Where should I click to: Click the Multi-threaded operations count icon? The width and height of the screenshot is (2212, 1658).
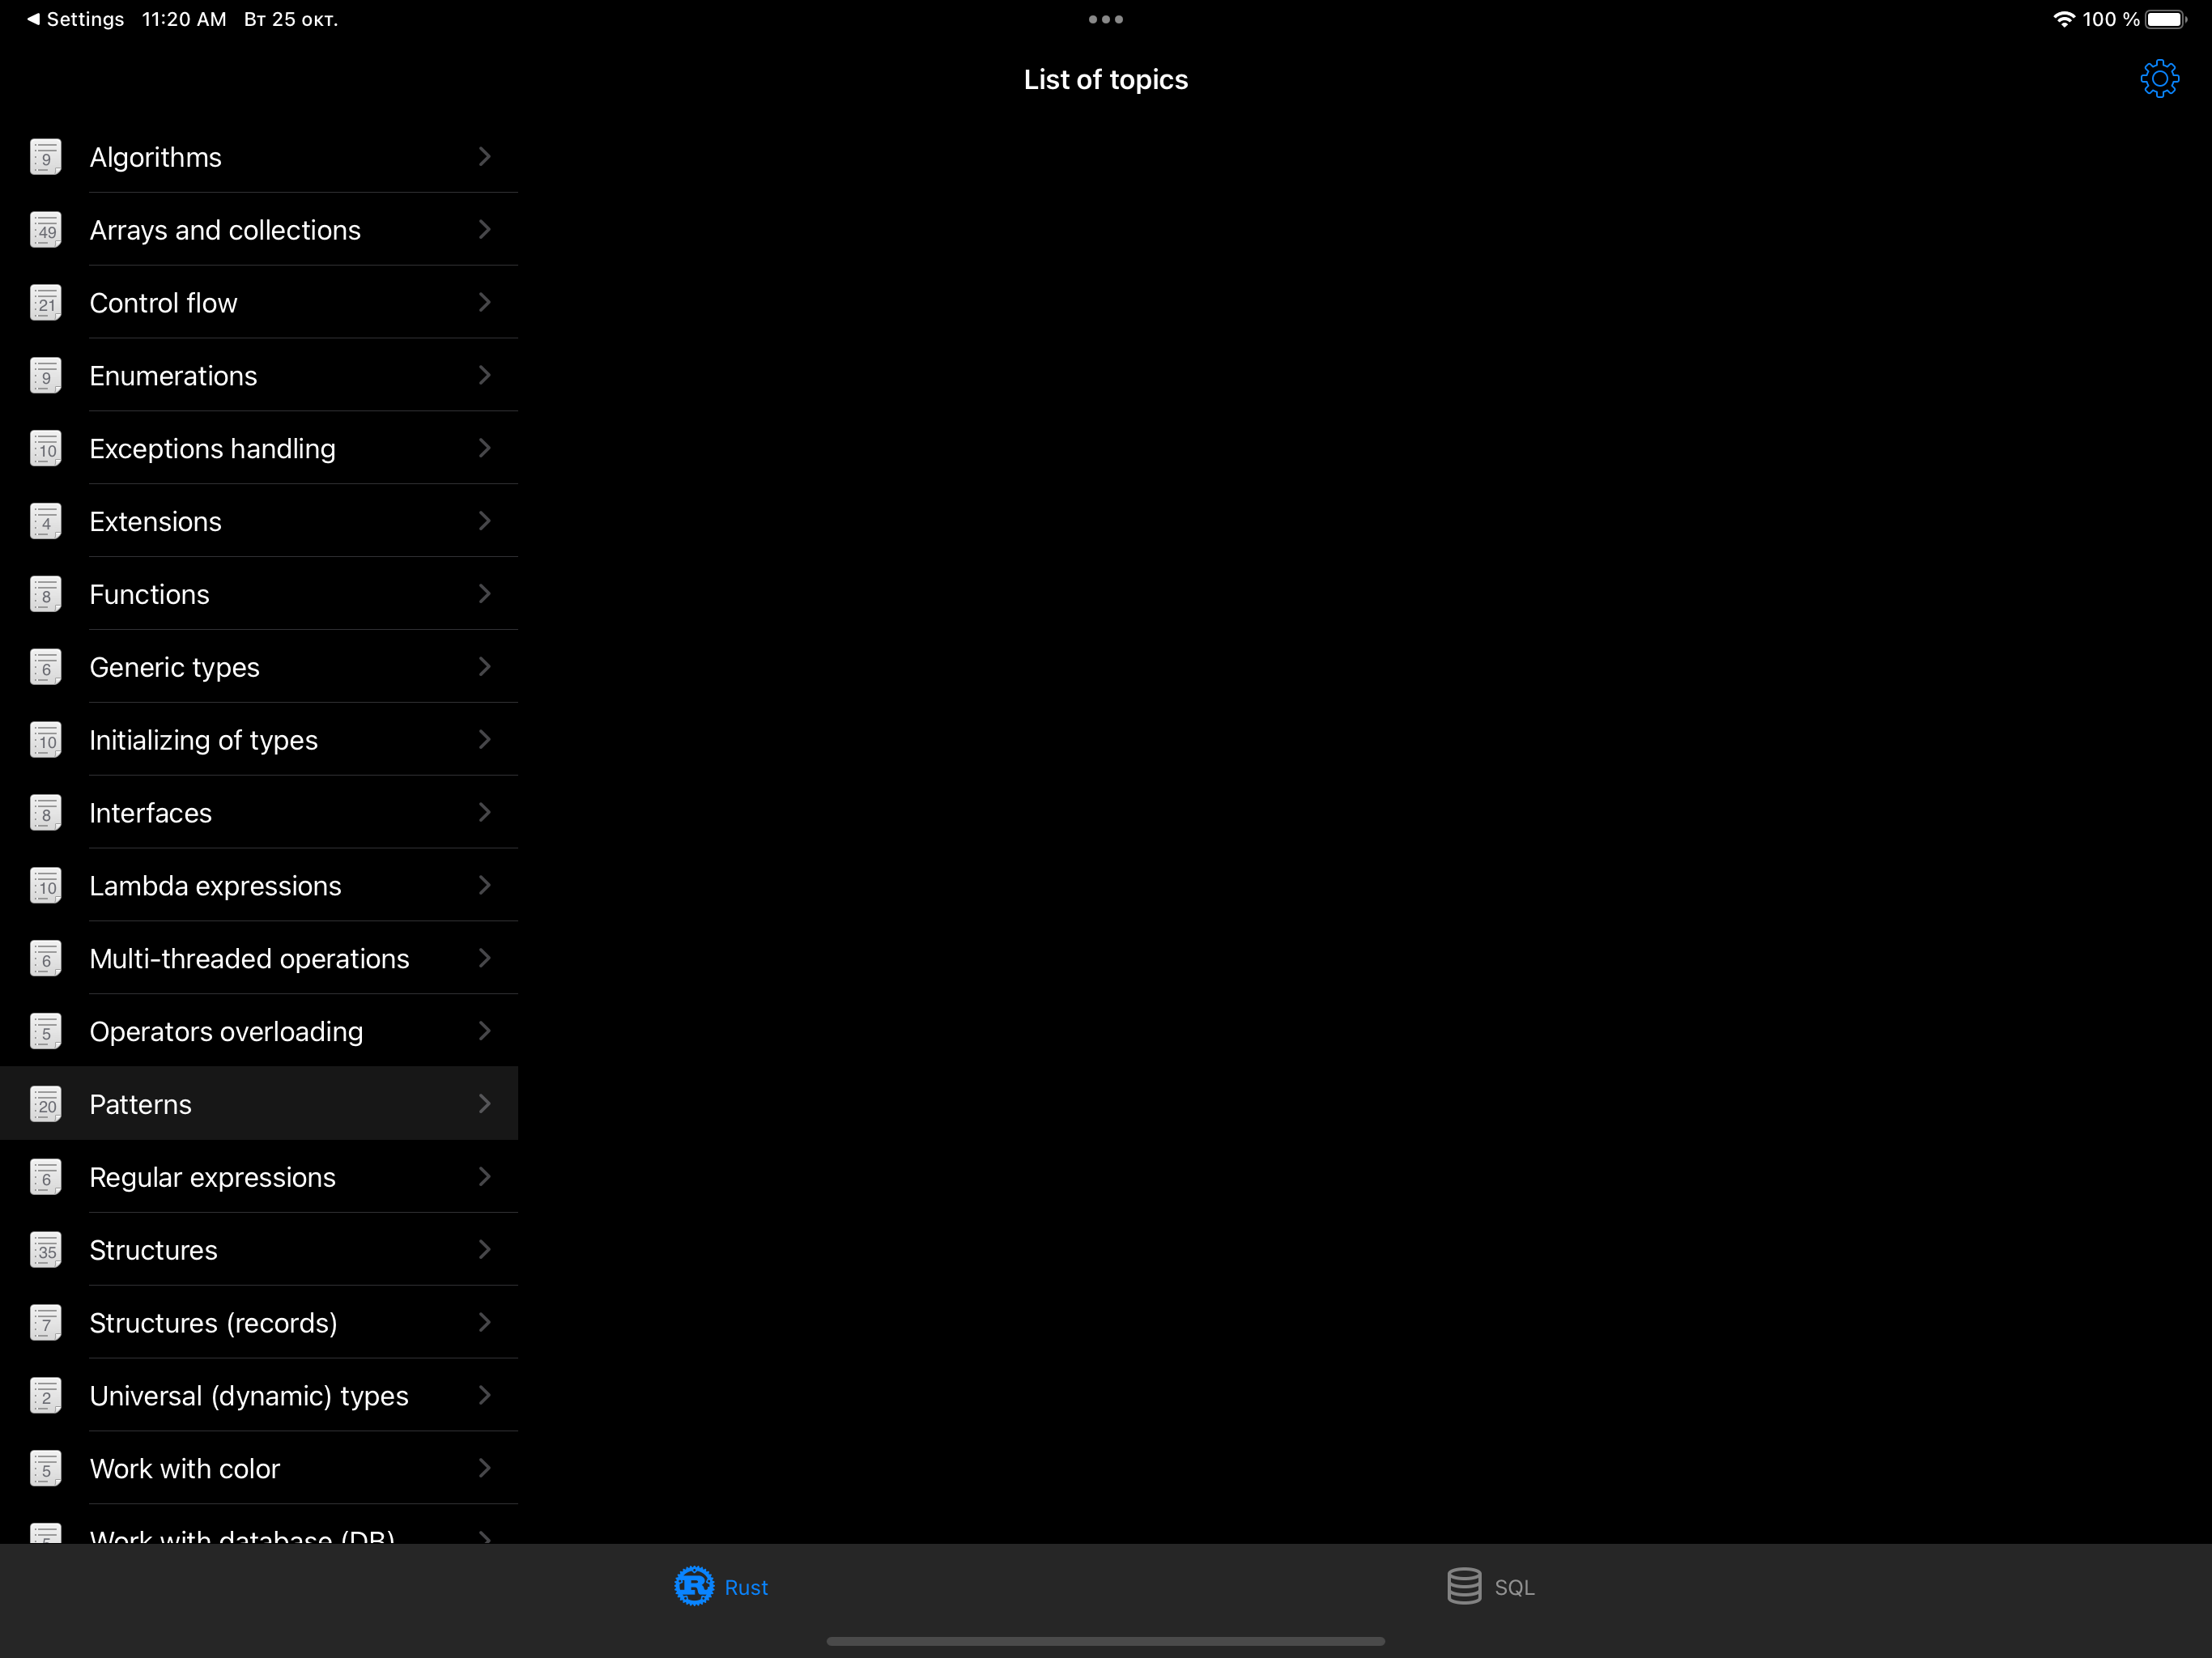(x=46, y=959)
